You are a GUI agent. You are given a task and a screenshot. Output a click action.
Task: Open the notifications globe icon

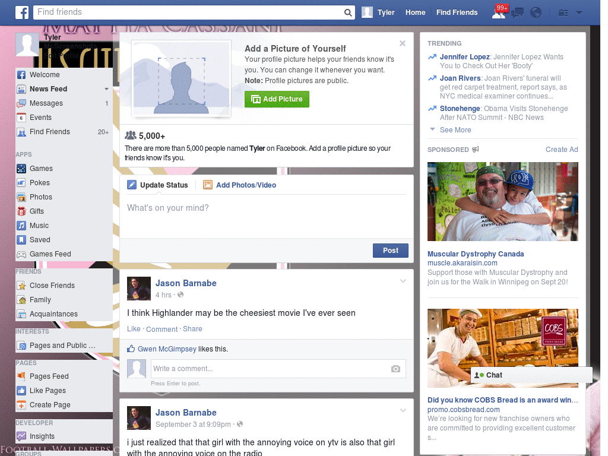pos(536,13)
